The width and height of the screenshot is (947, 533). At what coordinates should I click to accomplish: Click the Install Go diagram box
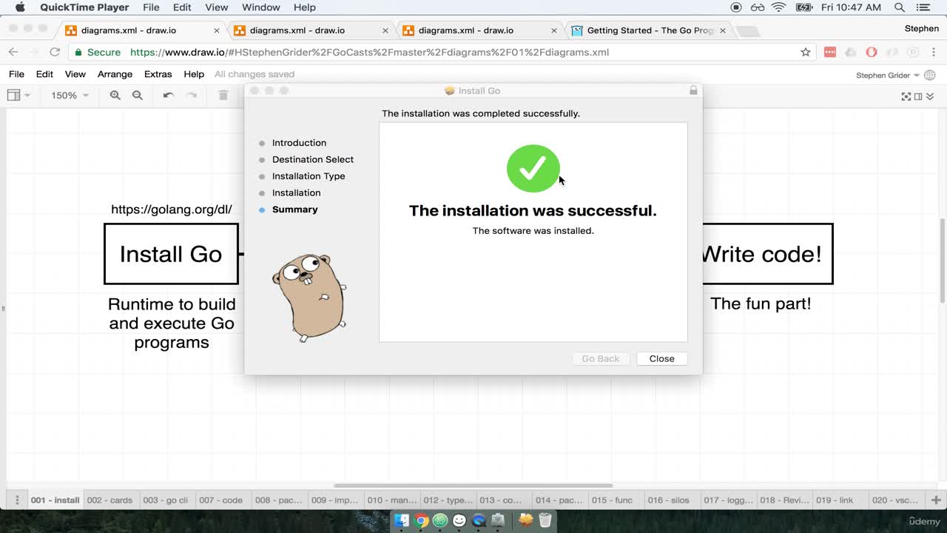pos(171,254)
